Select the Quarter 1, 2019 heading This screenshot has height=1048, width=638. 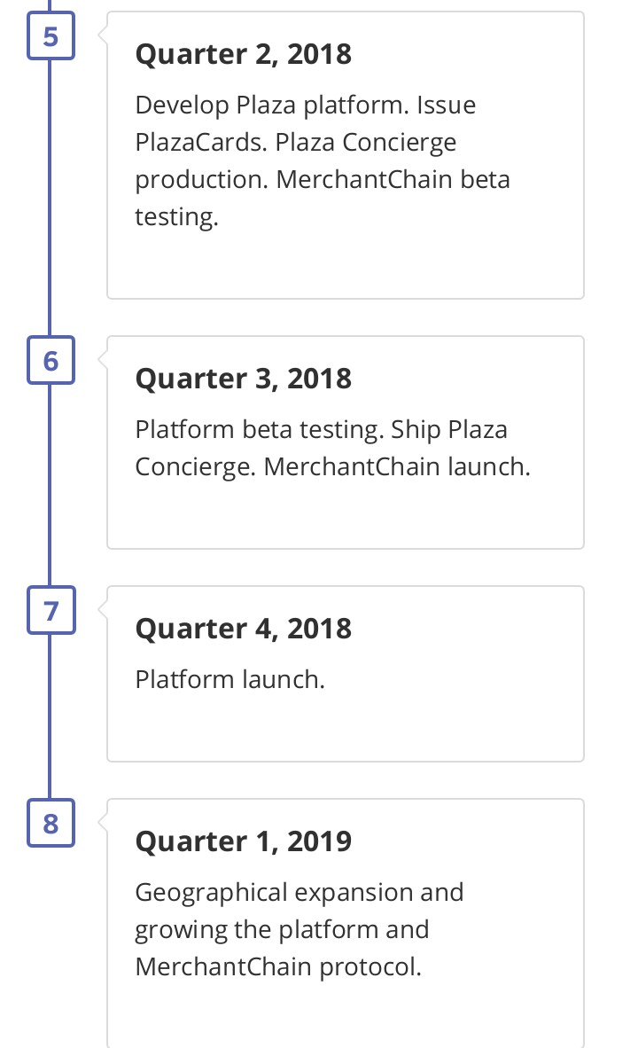pos(243,841)
